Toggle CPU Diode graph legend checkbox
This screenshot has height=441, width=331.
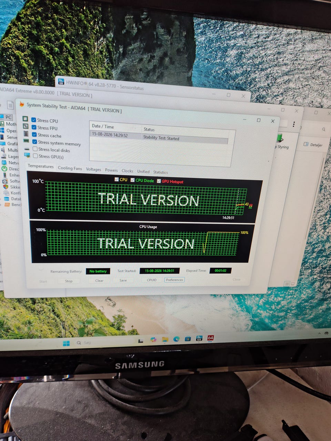(x=132, y=180)
